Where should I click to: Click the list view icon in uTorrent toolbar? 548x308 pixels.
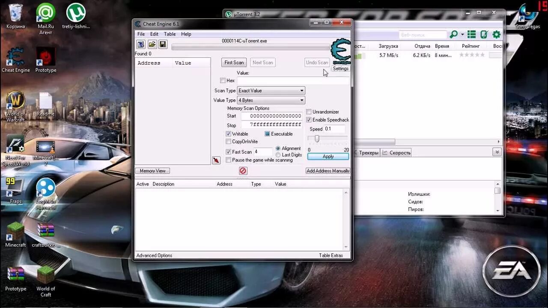coord(472,35)
